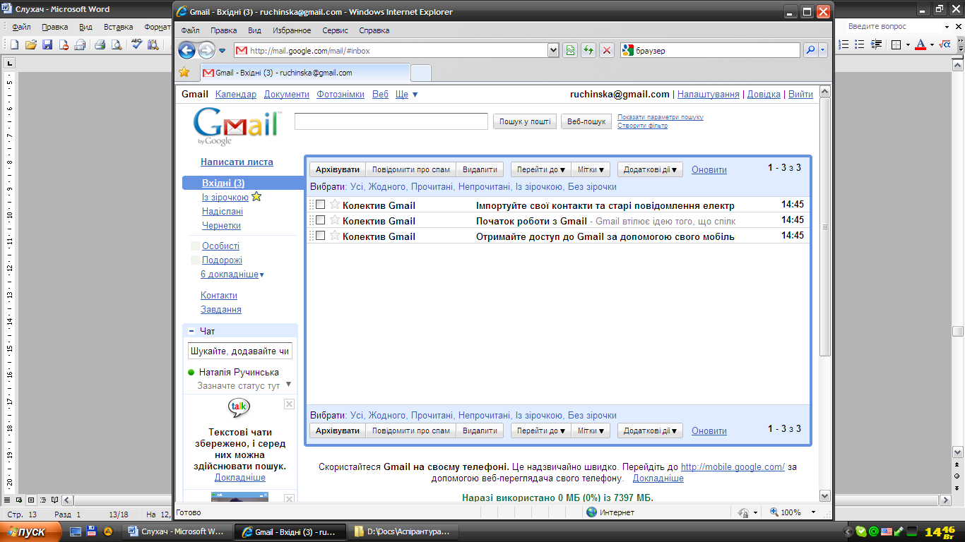This screenshot has height=542, width=965.
Task: Open IE 'Справка' menu
Action: [x=374, y=31]
